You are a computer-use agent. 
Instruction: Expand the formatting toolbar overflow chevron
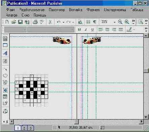click(x=146, y=29)
